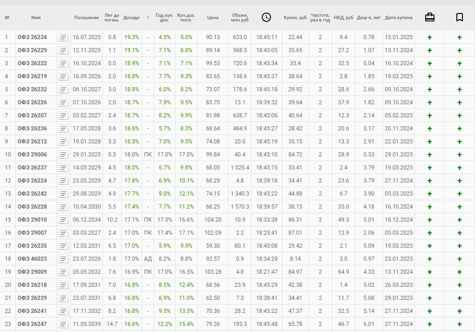This screenshot has width=475, height=332.
Task: Open details icon for ОФЗ 29010
Action: (x=63, y=220)
